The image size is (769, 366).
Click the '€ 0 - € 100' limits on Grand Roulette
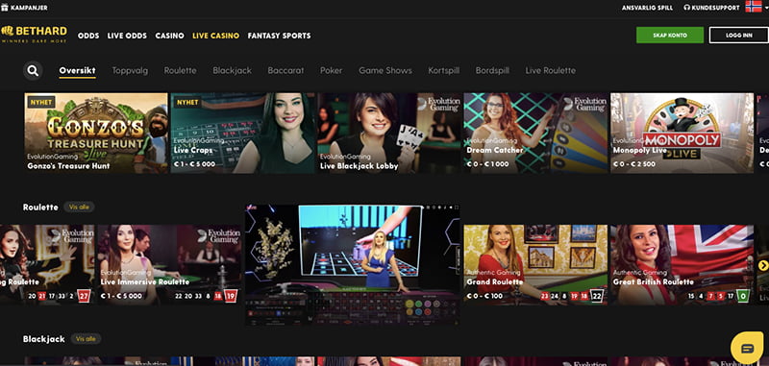[x=485, y=296]
